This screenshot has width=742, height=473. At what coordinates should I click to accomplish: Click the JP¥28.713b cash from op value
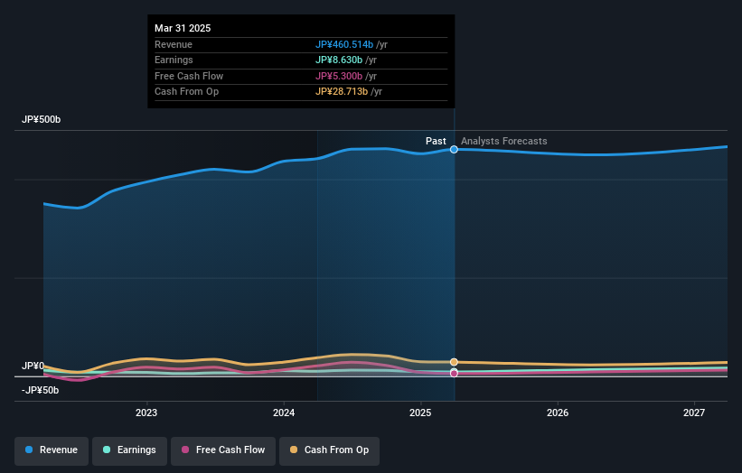click(x=342, y=92)
